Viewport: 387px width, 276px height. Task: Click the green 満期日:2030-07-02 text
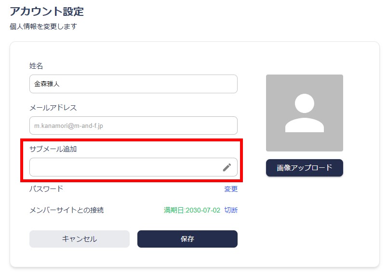coord(192,210)
